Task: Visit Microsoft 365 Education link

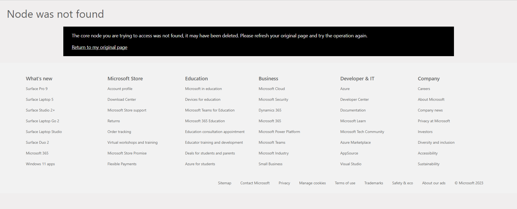Action: 205,121
